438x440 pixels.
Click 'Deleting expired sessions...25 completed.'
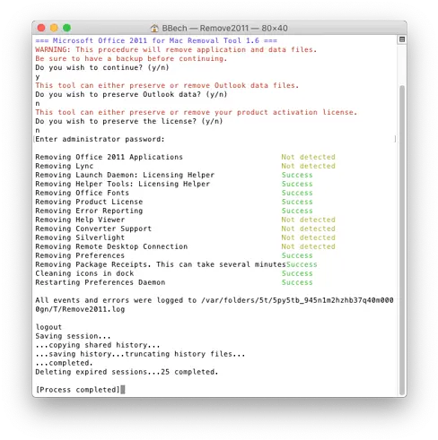click(x=127, y=372)
